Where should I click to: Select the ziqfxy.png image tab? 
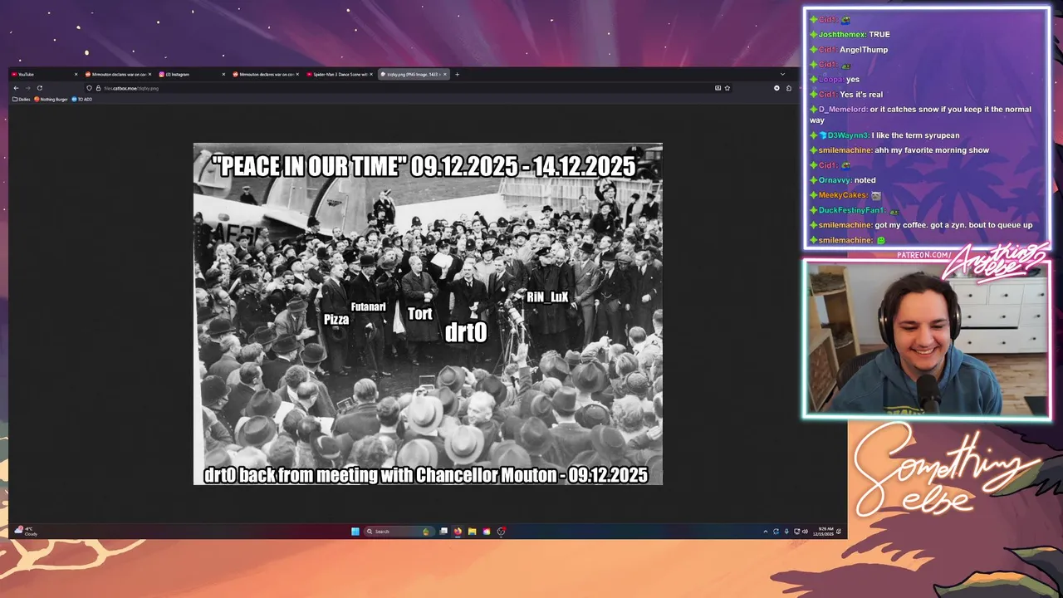coord(412,74)
